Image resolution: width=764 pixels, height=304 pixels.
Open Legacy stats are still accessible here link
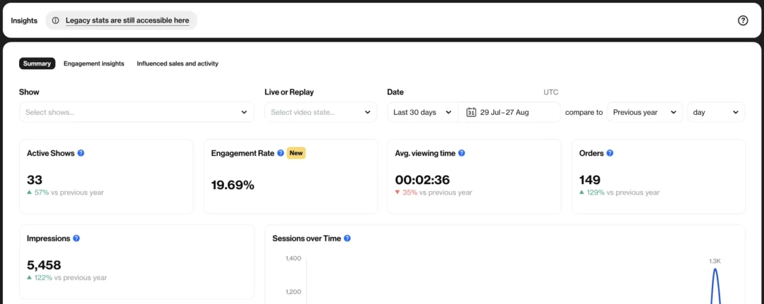[x=127, y=20]
